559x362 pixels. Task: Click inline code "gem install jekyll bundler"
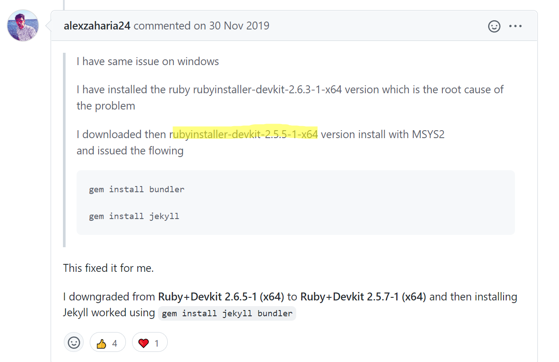(x=227, y=314)
